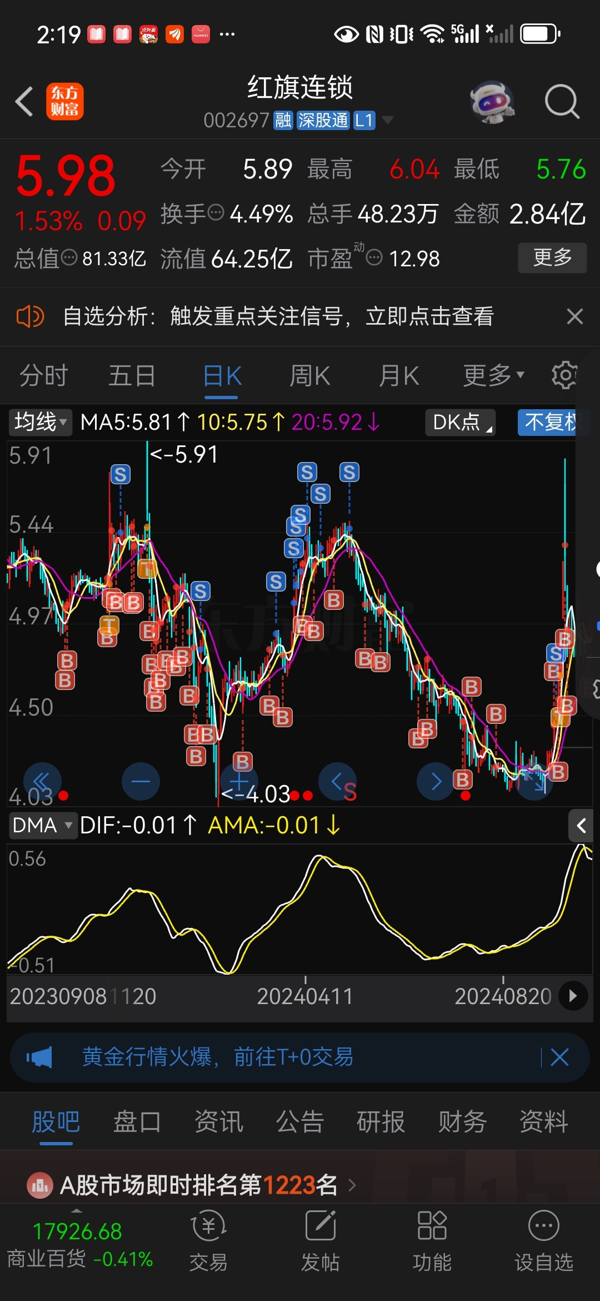Viewport: 600px width, 1301px height.
Task: Open the robot AI assistant avatar
Action: [x=492, y=102]
